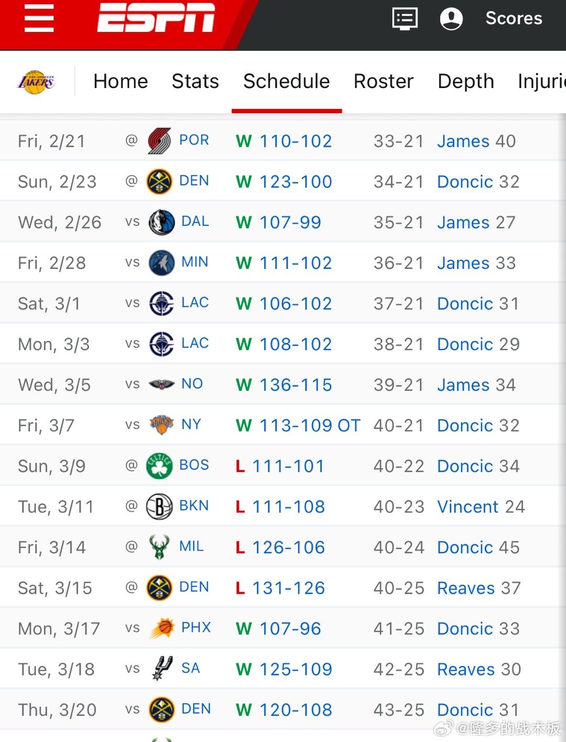This screenshot has height=742, width=566.
Task: Open the news feed icon in header
Action: pyautogui.click(x=405, y=19)
